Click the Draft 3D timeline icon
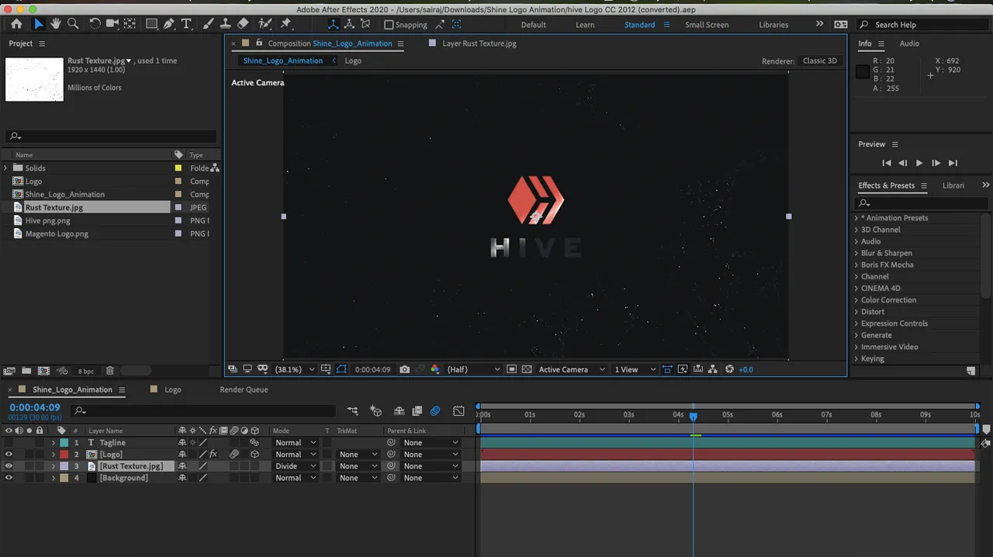This screenshot has height=557, width=993. click(x=376, y=410)
